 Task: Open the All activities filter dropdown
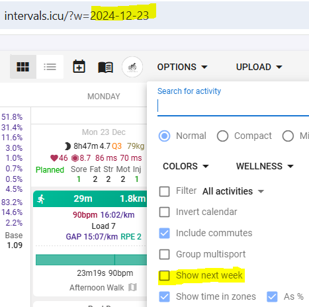coord(233,191)
